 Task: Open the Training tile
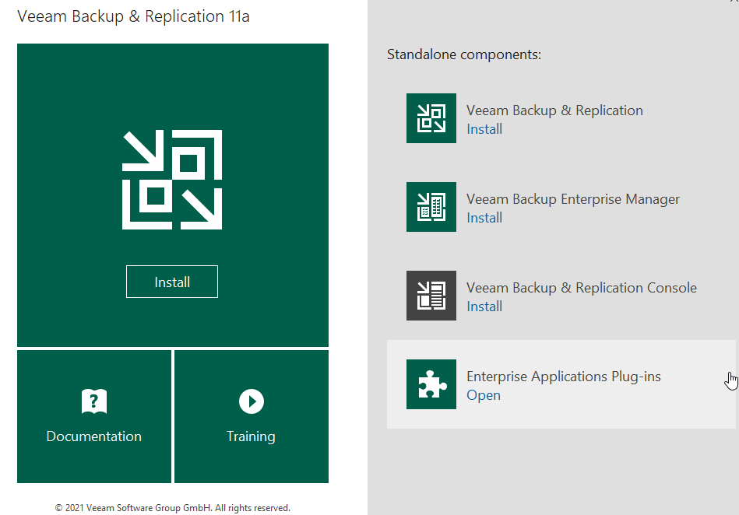pyautogui.click(x=252, y=416)
